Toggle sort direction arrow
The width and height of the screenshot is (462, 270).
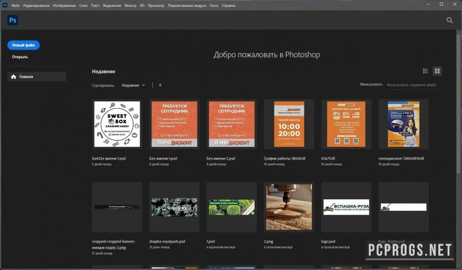tap(160, 85)
